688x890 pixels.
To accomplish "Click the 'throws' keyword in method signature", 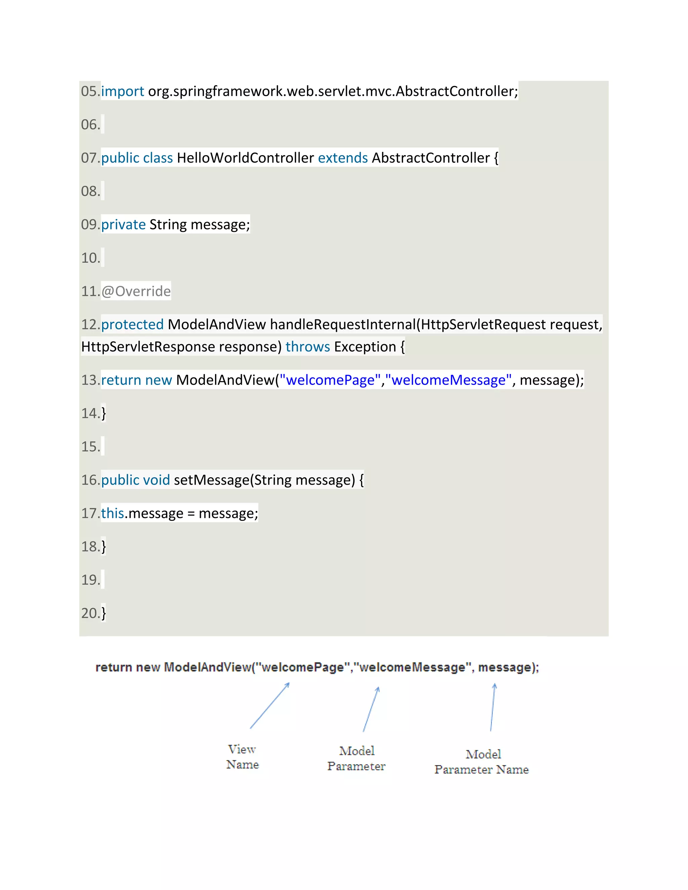I will (x=308, y=347).
